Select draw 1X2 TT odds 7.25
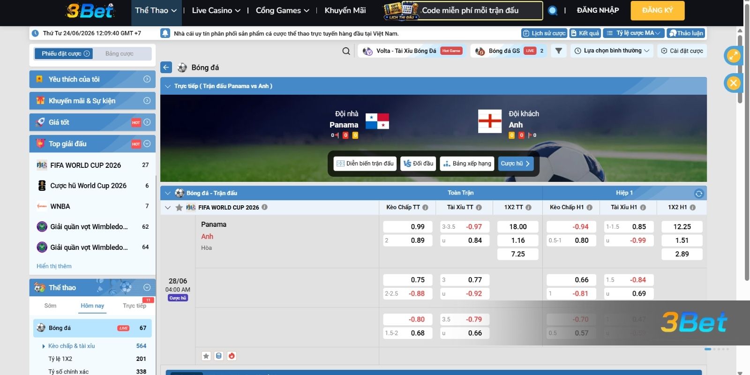 point(518,254)
